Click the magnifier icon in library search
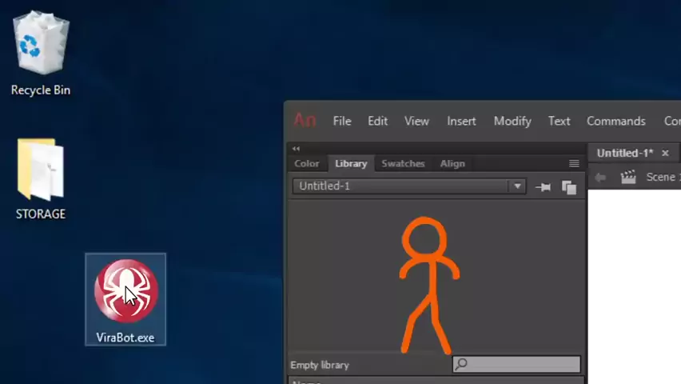The height and width of the screenshot is (384, 681). (x=461, y=365)
